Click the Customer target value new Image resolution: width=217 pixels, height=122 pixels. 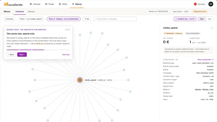[x=212, y=80]
